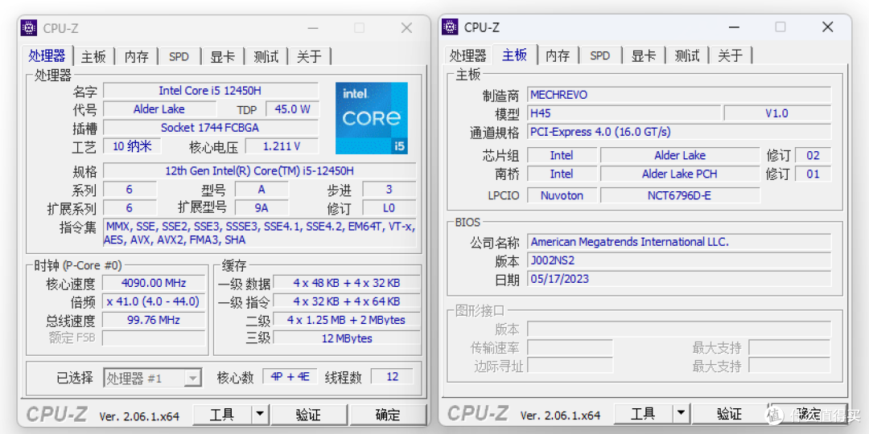Open the 处理器 tab in the left window

(x=47, y=55)
